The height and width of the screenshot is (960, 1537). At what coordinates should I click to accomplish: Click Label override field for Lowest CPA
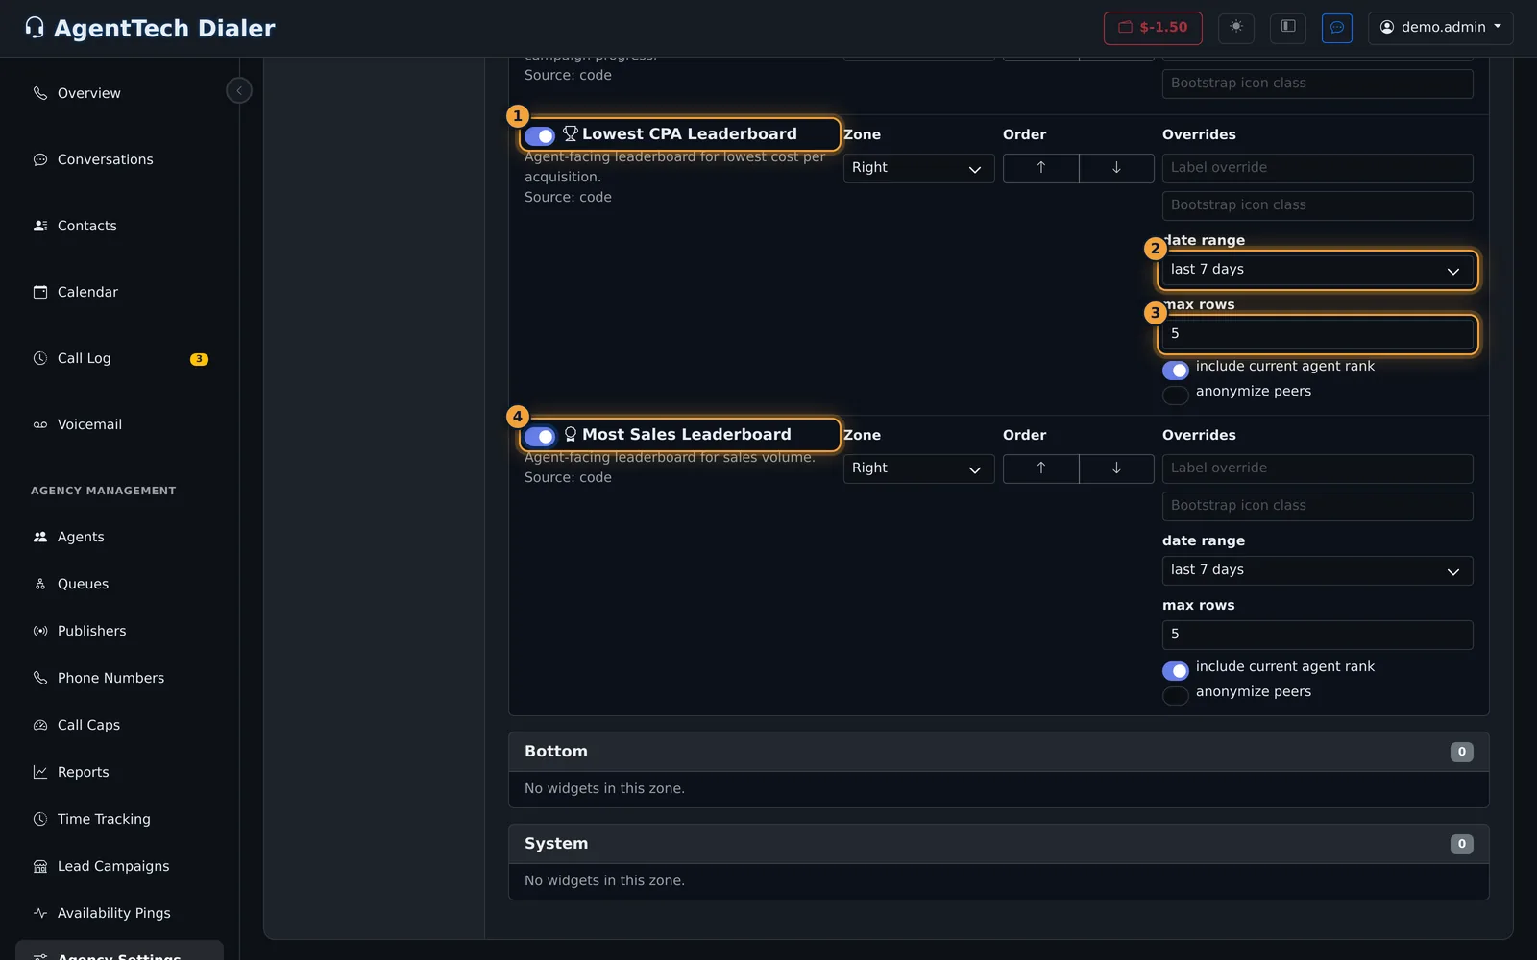click(1317, 168)
